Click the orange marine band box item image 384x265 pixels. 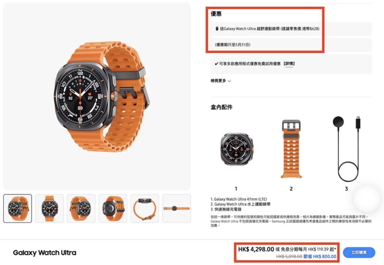point(291,149)
